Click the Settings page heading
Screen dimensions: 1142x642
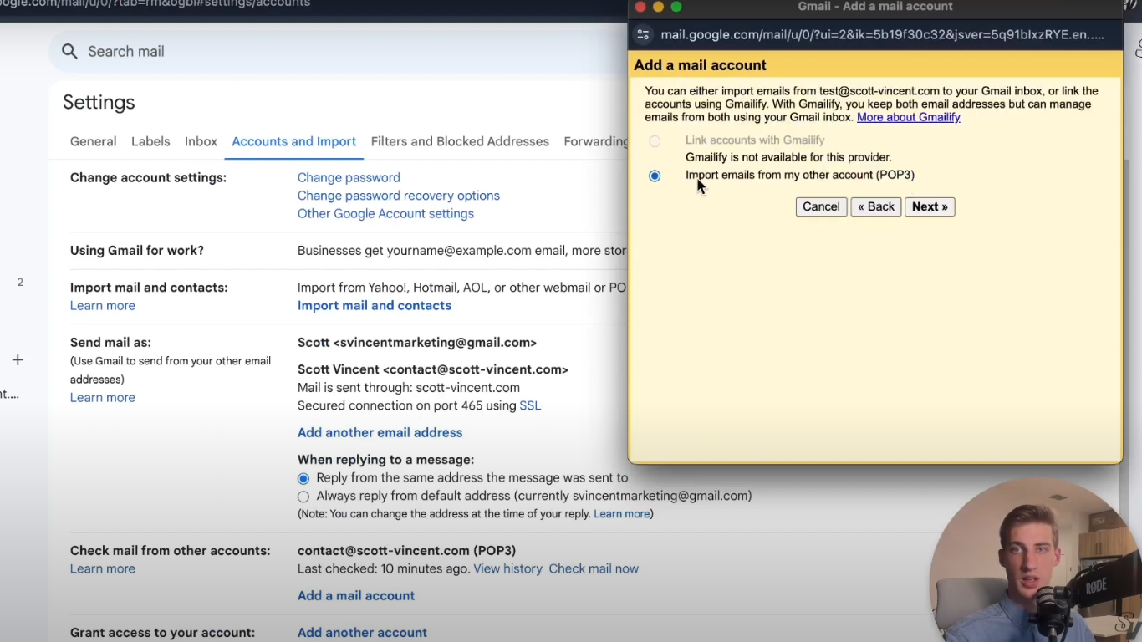coord(99,102)
